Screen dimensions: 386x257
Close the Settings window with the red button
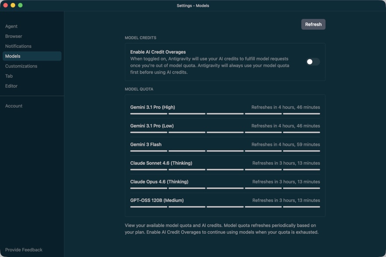pos(6,5)
